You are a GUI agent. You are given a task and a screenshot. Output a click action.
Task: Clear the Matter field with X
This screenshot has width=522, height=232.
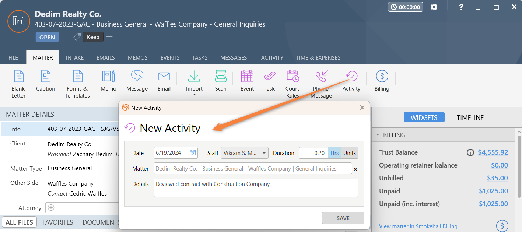(355, 169)
